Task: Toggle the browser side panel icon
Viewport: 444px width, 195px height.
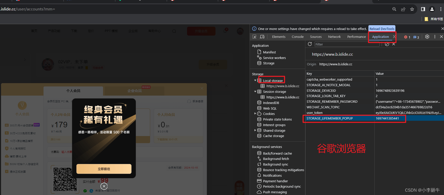Action: pyautogui.click(x=423, y=9)
